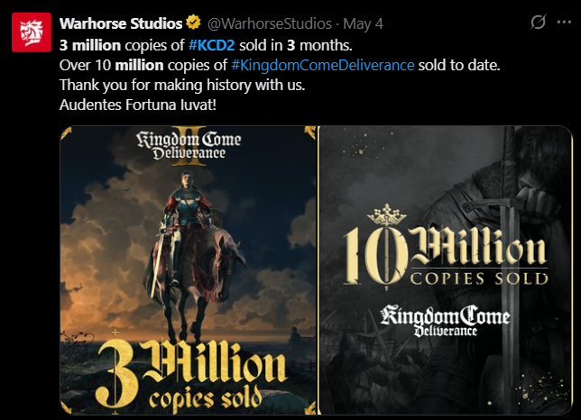Click the 'COPIES SOLD' text in right image
This screenshot has width=581, height=420.
pyautogui.click(x=479, y=278)
